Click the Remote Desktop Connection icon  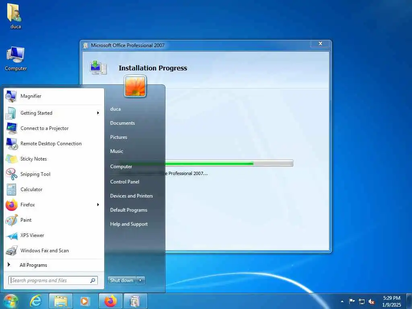pos(12,144)
